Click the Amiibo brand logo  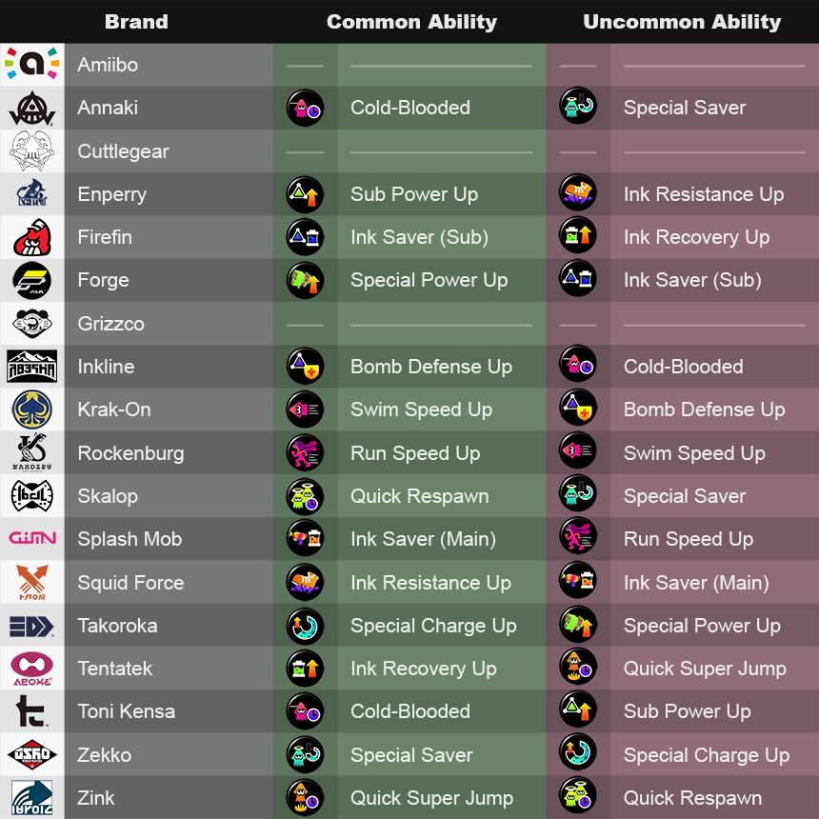[x=31, y=65]
